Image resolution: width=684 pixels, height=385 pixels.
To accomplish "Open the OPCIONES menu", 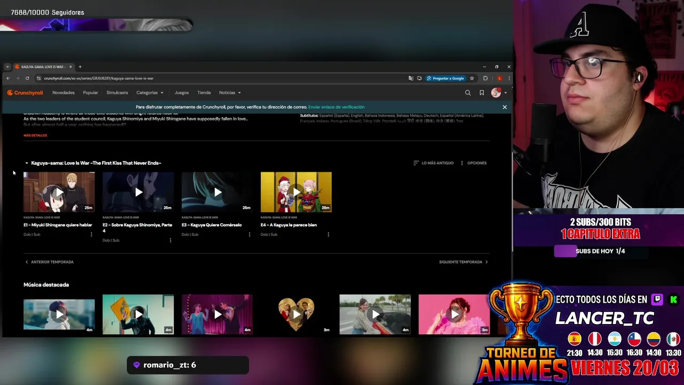I will pos(473,163).
